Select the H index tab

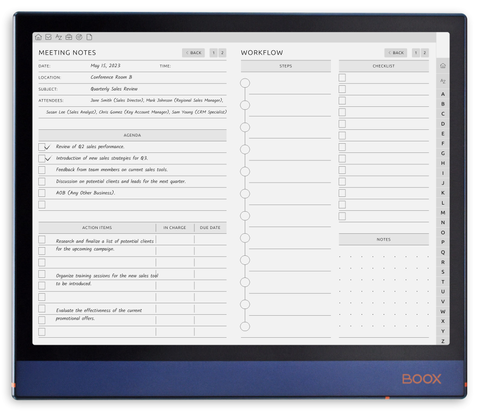[443, 163]
